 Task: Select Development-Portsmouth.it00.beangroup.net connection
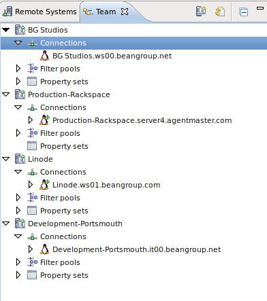coord(137,249)
